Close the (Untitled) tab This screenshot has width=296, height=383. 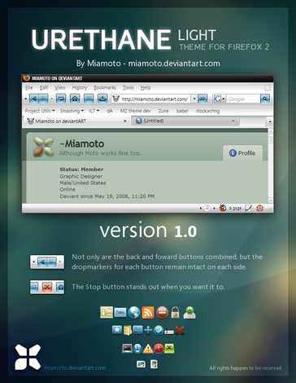coord(233,121)
